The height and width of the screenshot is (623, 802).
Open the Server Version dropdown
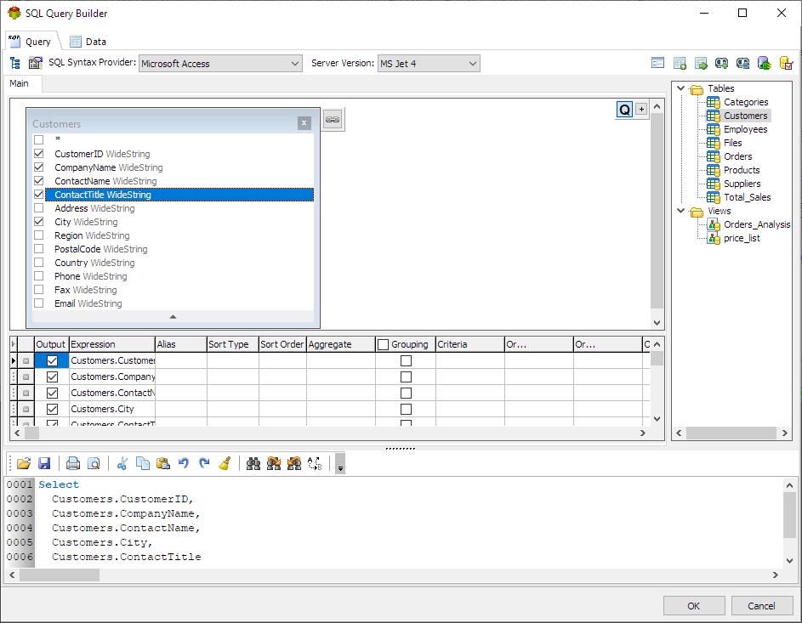[x=473, y=64]
